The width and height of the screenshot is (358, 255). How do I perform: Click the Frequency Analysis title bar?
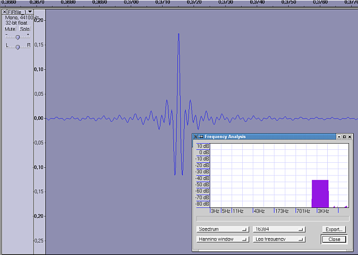(x=268, y=136)
